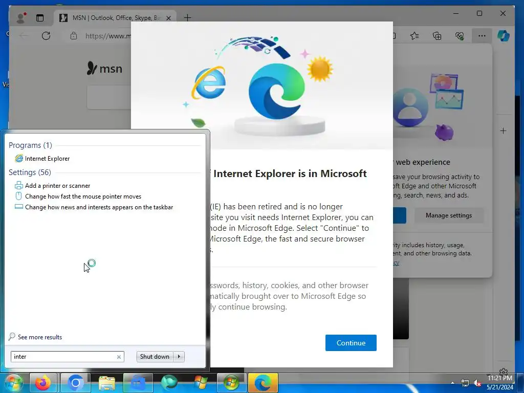Image resolution: width=524 pixels, height=393 pixels.
Task: Click the Internet Explorer logo in the dialog
Action: coord(209,82)
